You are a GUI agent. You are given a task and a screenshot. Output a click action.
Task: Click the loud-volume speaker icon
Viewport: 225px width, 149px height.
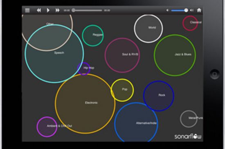point(192,10)
